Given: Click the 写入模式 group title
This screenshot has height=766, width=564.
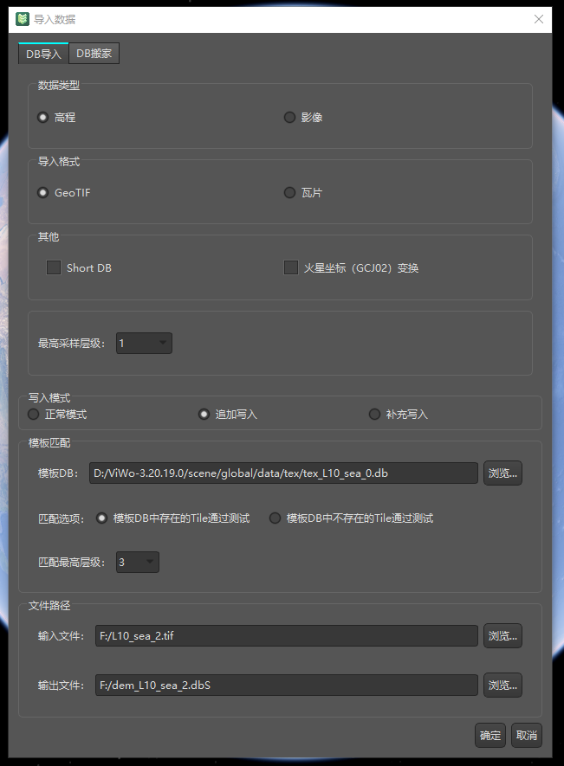Looking at the screenshot, I should click(x=49, y=398).
